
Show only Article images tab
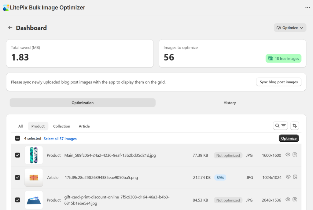click(x=84, y=126)
